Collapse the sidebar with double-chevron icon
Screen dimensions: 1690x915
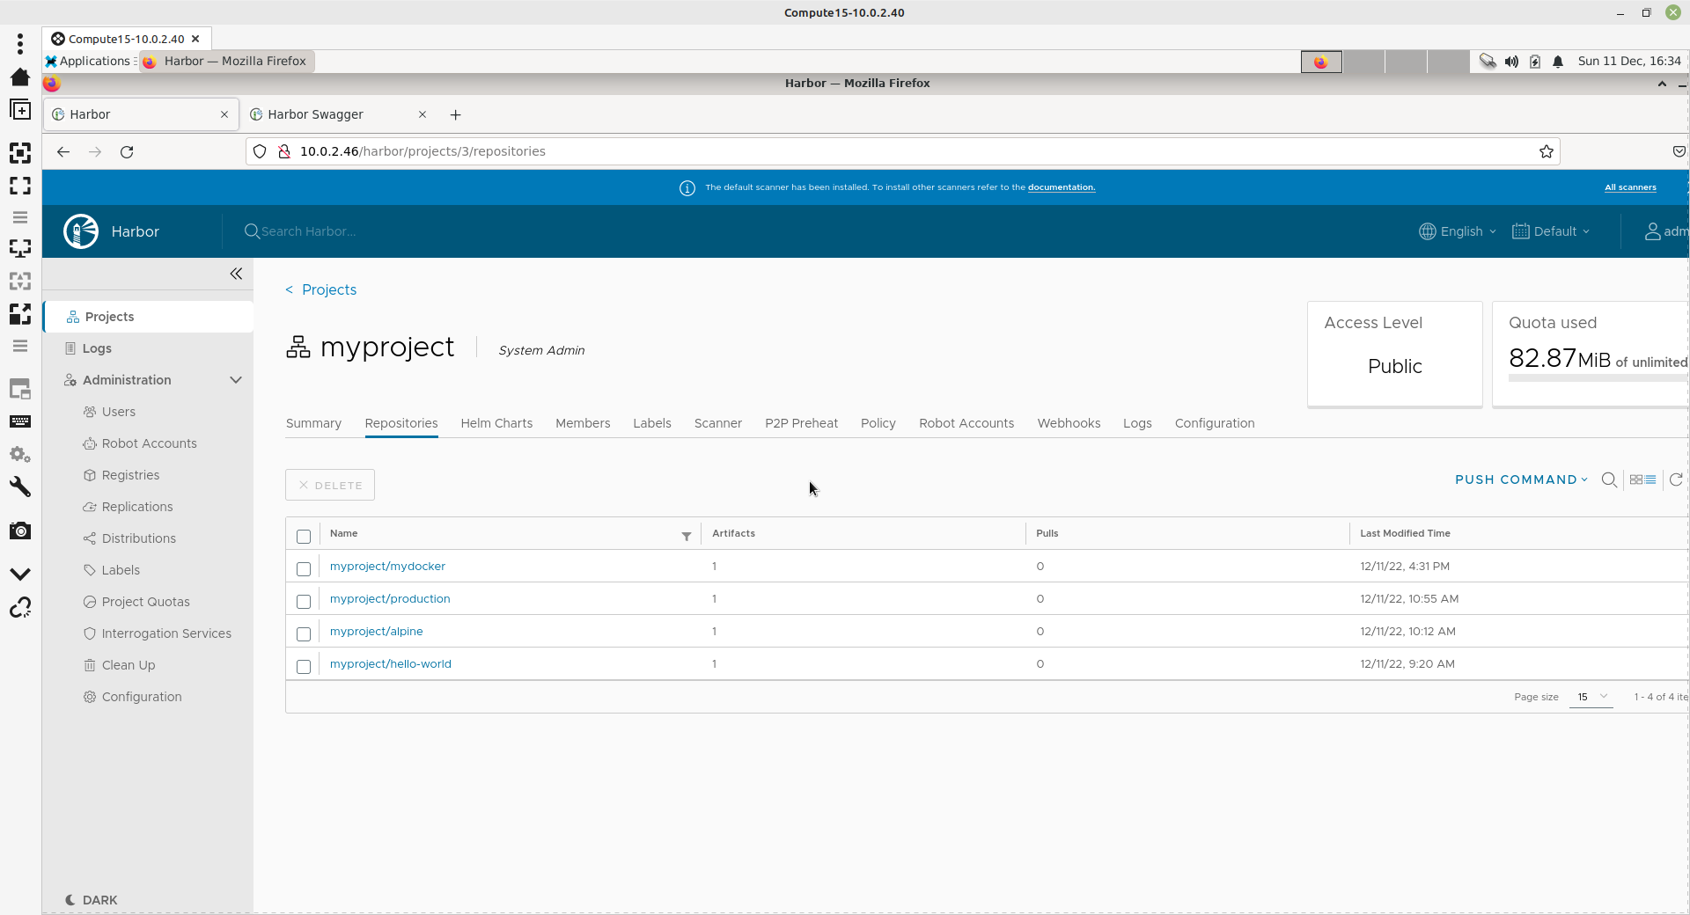point(236,274)
